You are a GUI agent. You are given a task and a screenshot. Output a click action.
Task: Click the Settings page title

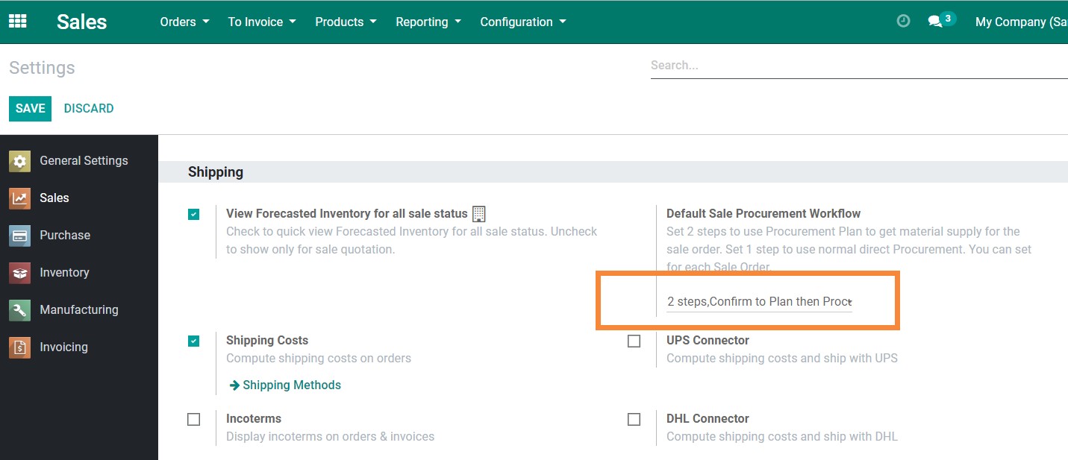42,68
